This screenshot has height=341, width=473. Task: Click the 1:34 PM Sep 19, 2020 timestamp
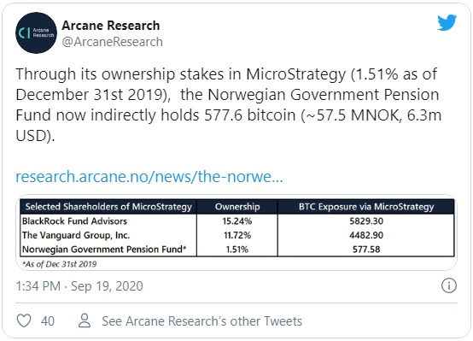[x=79, y=286]
